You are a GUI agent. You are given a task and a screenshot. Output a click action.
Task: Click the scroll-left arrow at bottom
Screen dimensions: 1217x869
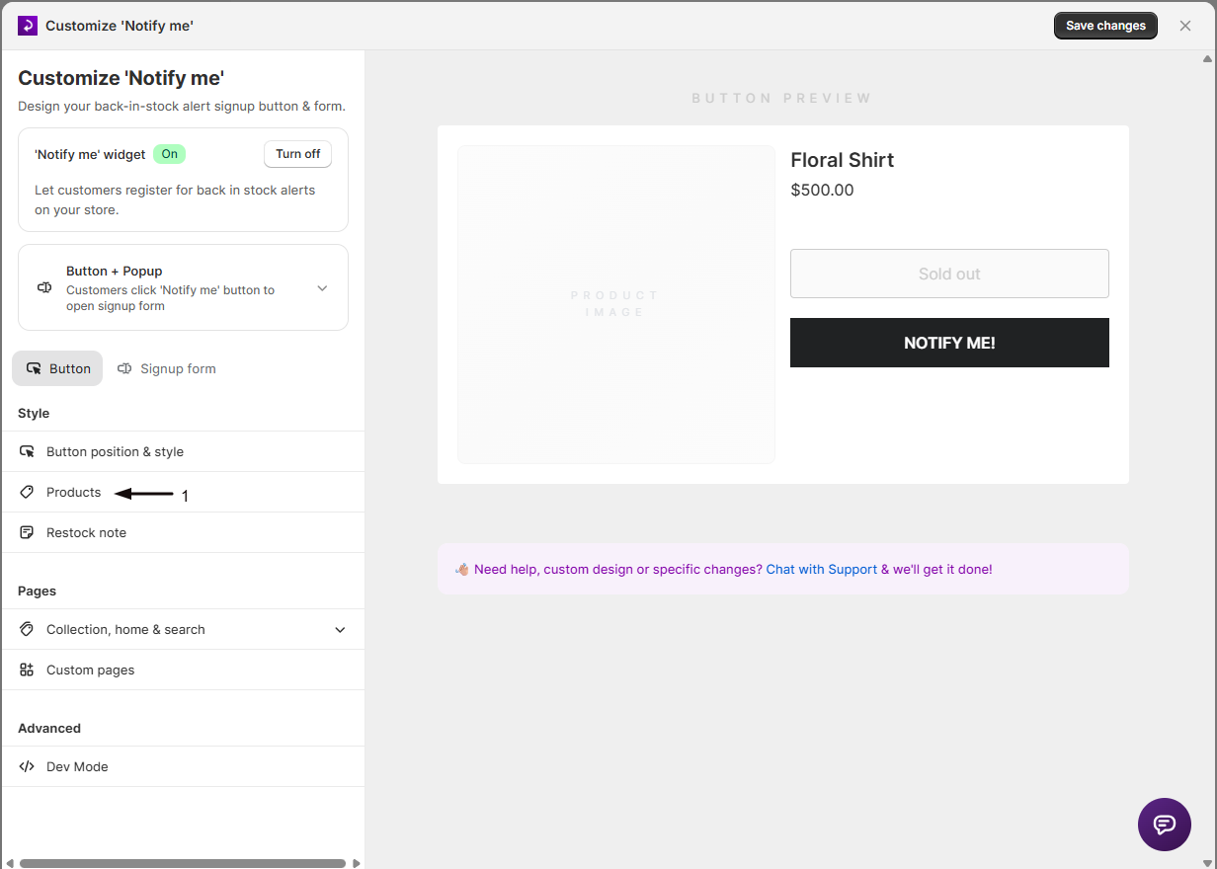coord(9,863)
